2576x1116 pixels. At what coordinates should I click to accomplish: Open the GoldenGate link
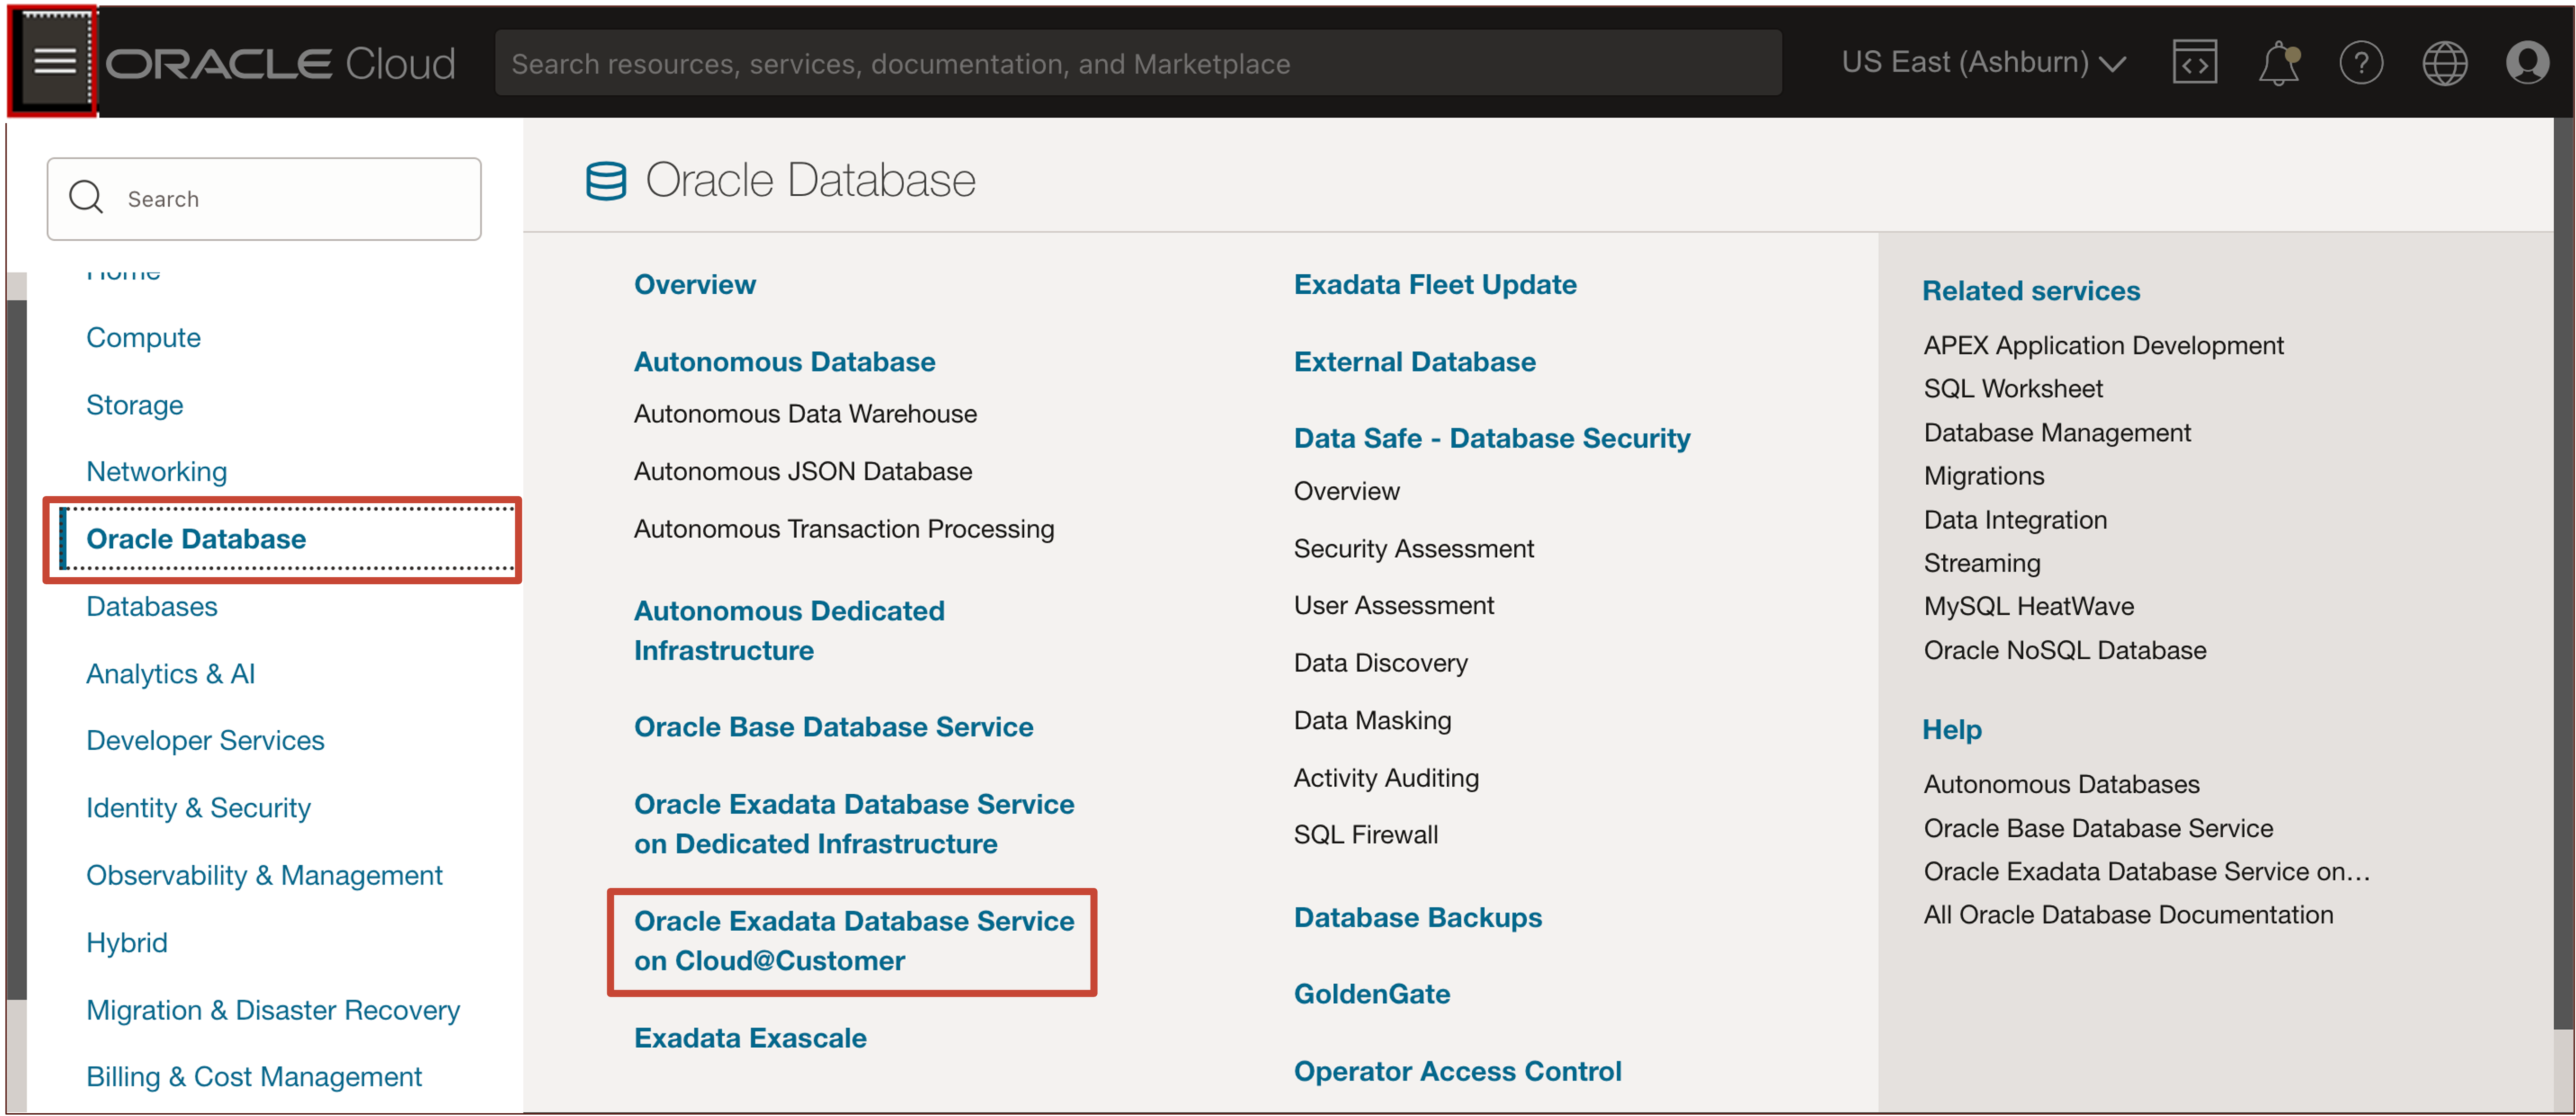click(x=1371, y=994)
